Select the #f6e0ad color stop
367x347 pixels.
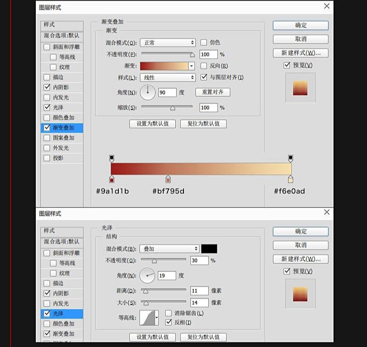(290, 179)
